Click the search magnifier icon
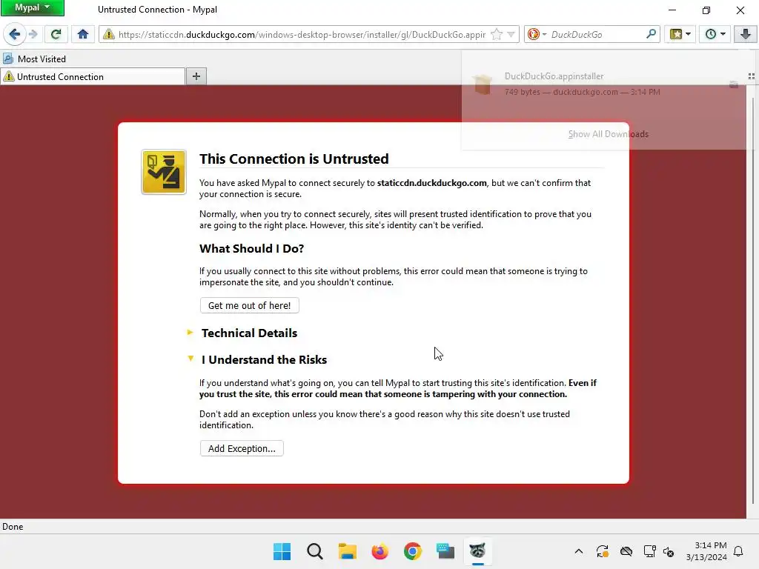The image size is (759, 569). coord(651,34)
